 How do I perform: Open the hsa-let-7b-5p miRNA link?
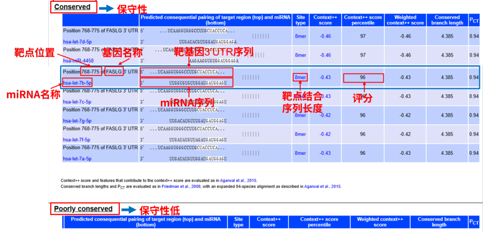[77, 83]
